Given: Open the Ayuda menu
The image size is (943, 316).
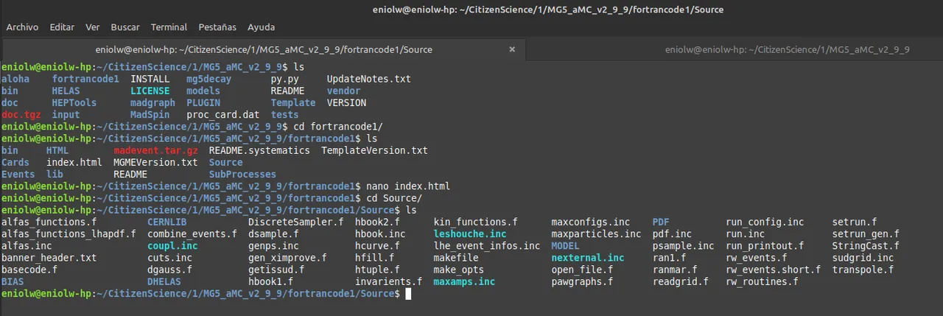Looking at the screenshot, I should click(261, 27).
